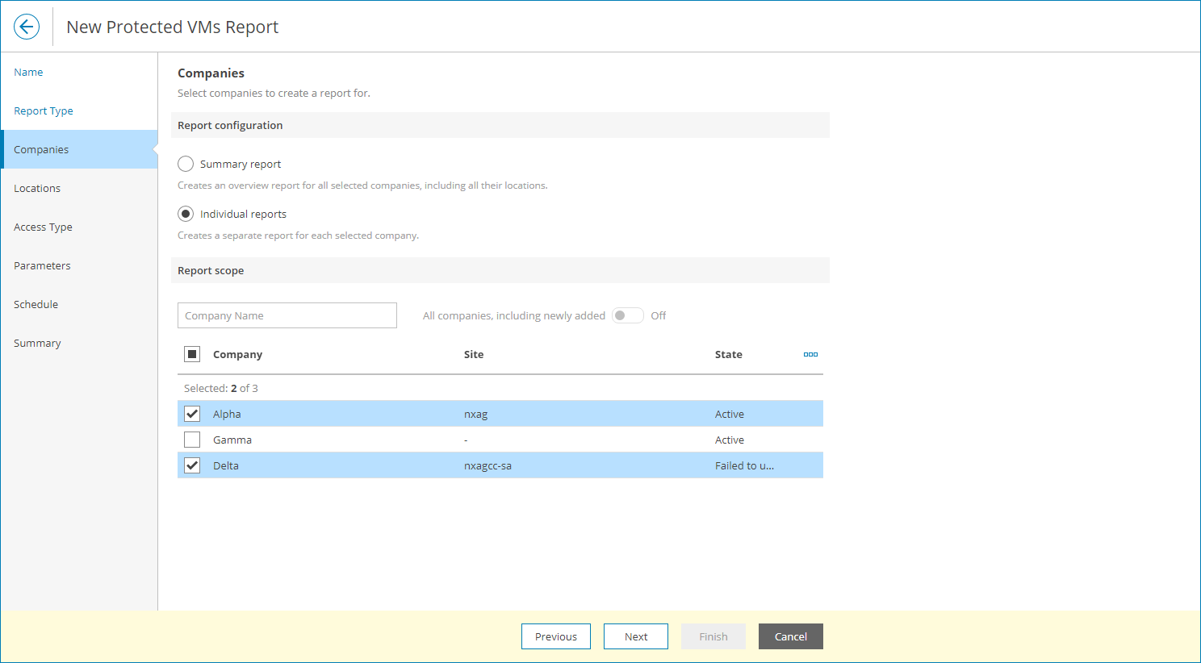Click the back arrow icon
The height and width of the screenshot is (663, 1201).
click(27, 27)
